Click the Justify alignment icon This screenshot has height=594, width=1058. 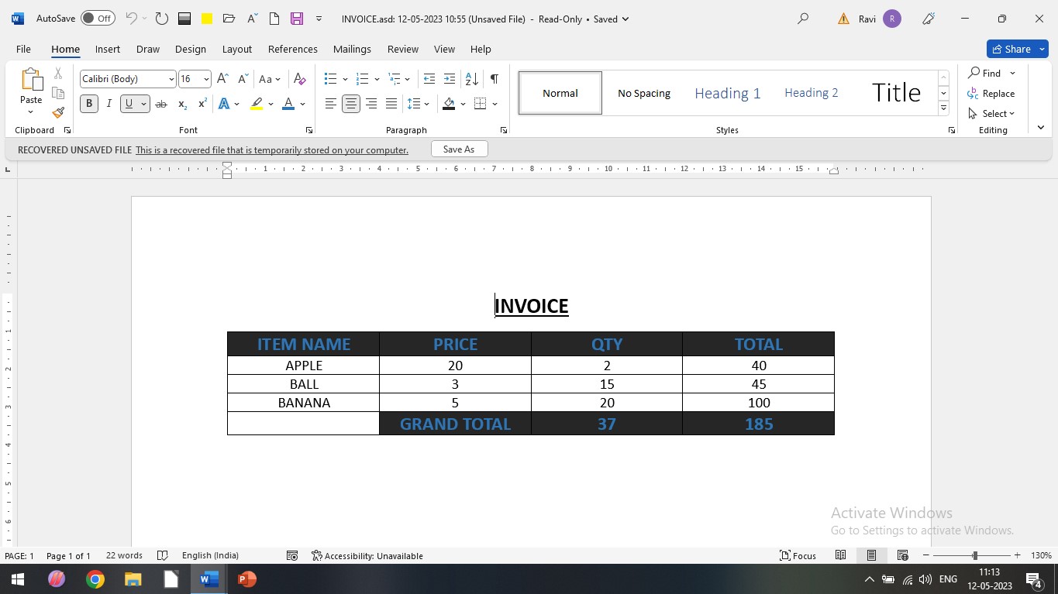click(391, 104)
